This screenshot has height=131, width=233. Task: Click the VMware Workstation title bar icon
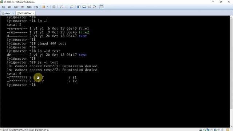tap(2, 2)
